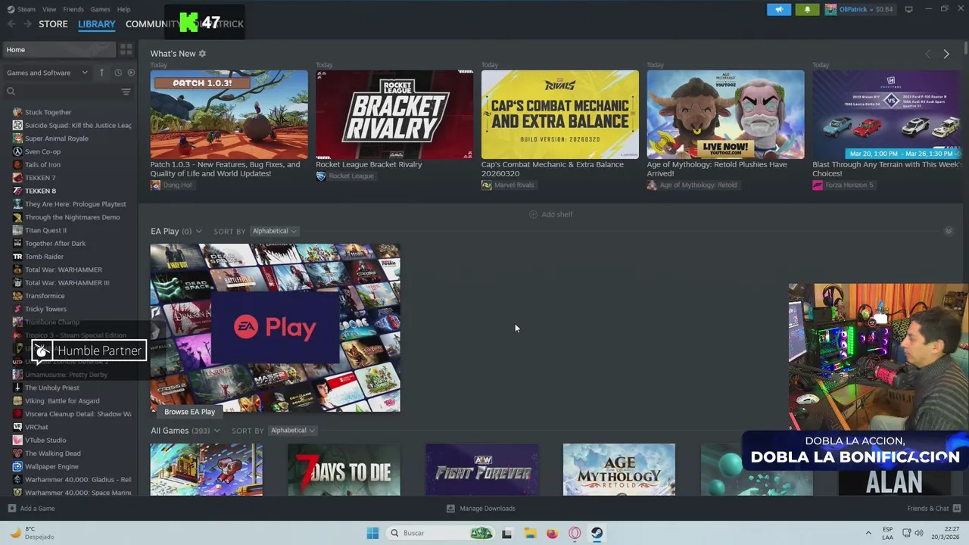Toggle the ready-to-play filter icon
The width and height of the screenshot is (969, 545).
tap(131, 73)
